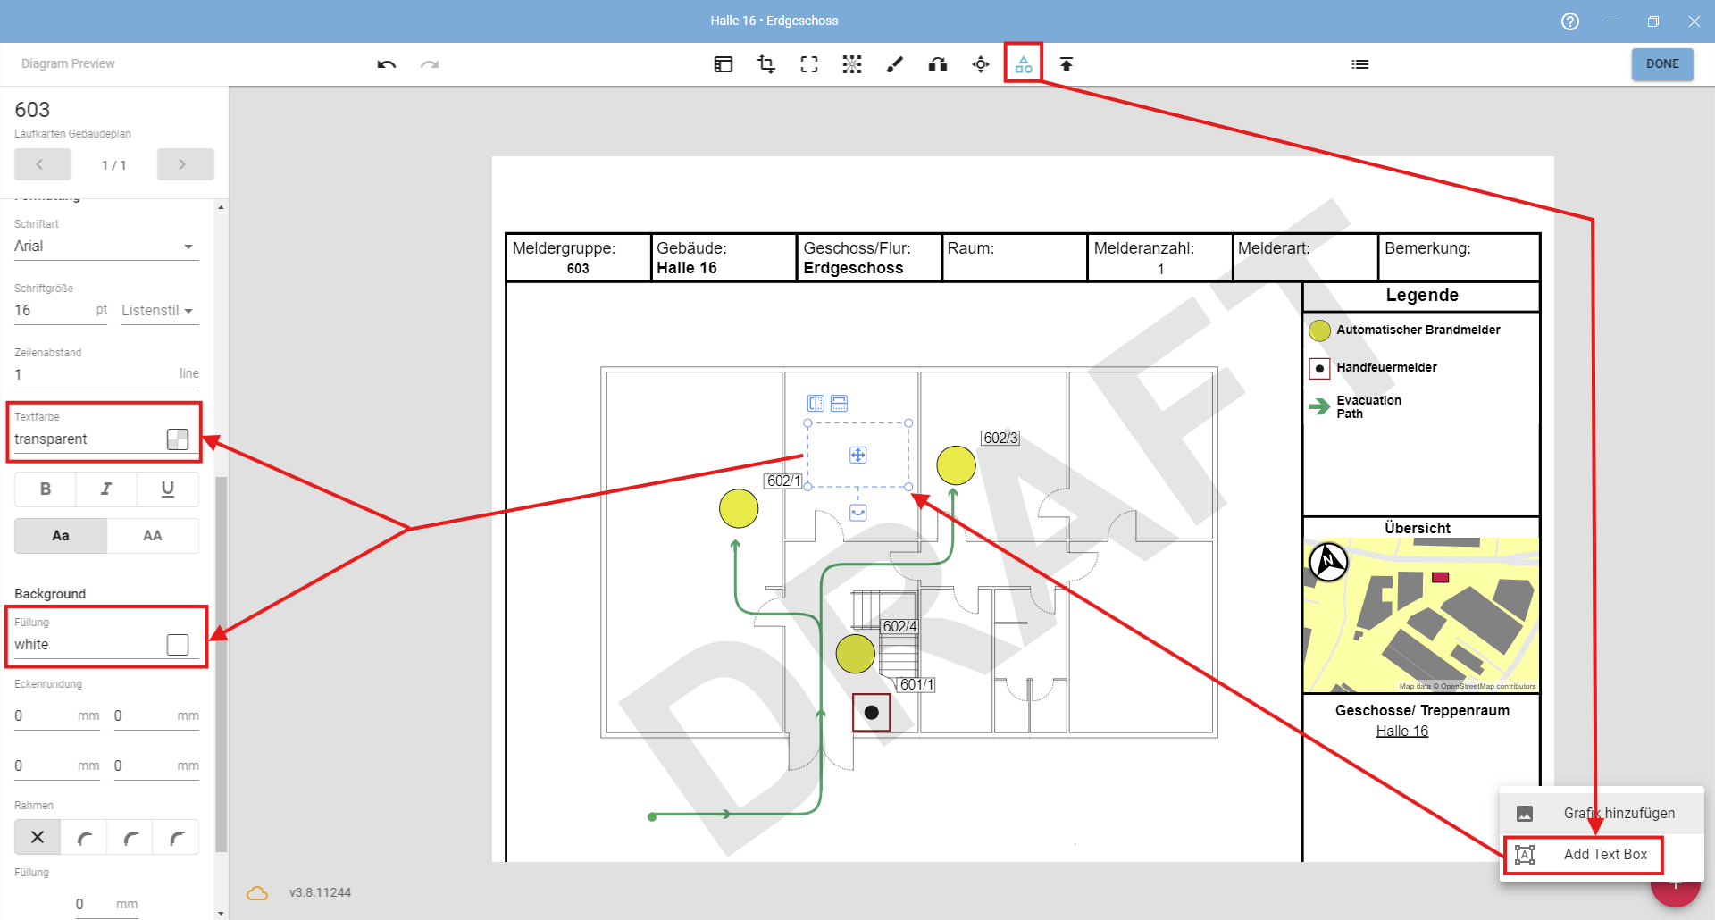
Task: Click the north compass arrow on overview map
Action: pos(1328,562)
